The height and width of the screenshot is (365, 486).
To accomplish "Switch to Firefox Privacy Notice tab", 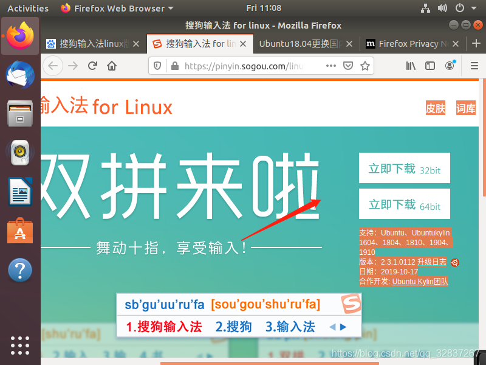I will (407, 44).
